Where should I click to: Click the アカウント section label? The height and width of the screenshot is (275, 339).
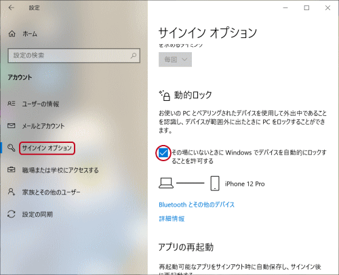(20, 77)
